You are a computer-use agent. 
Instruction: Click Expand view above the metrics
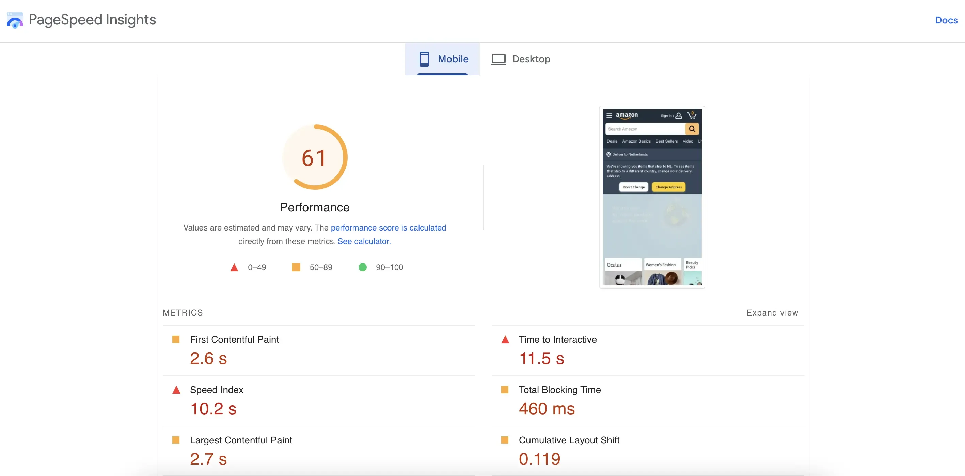772,312
